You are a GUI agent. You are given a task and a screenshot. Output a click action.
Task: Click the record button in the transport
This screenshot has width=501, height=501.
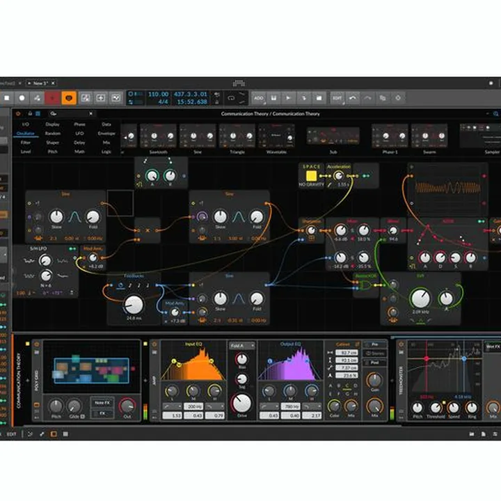(22, 98)
